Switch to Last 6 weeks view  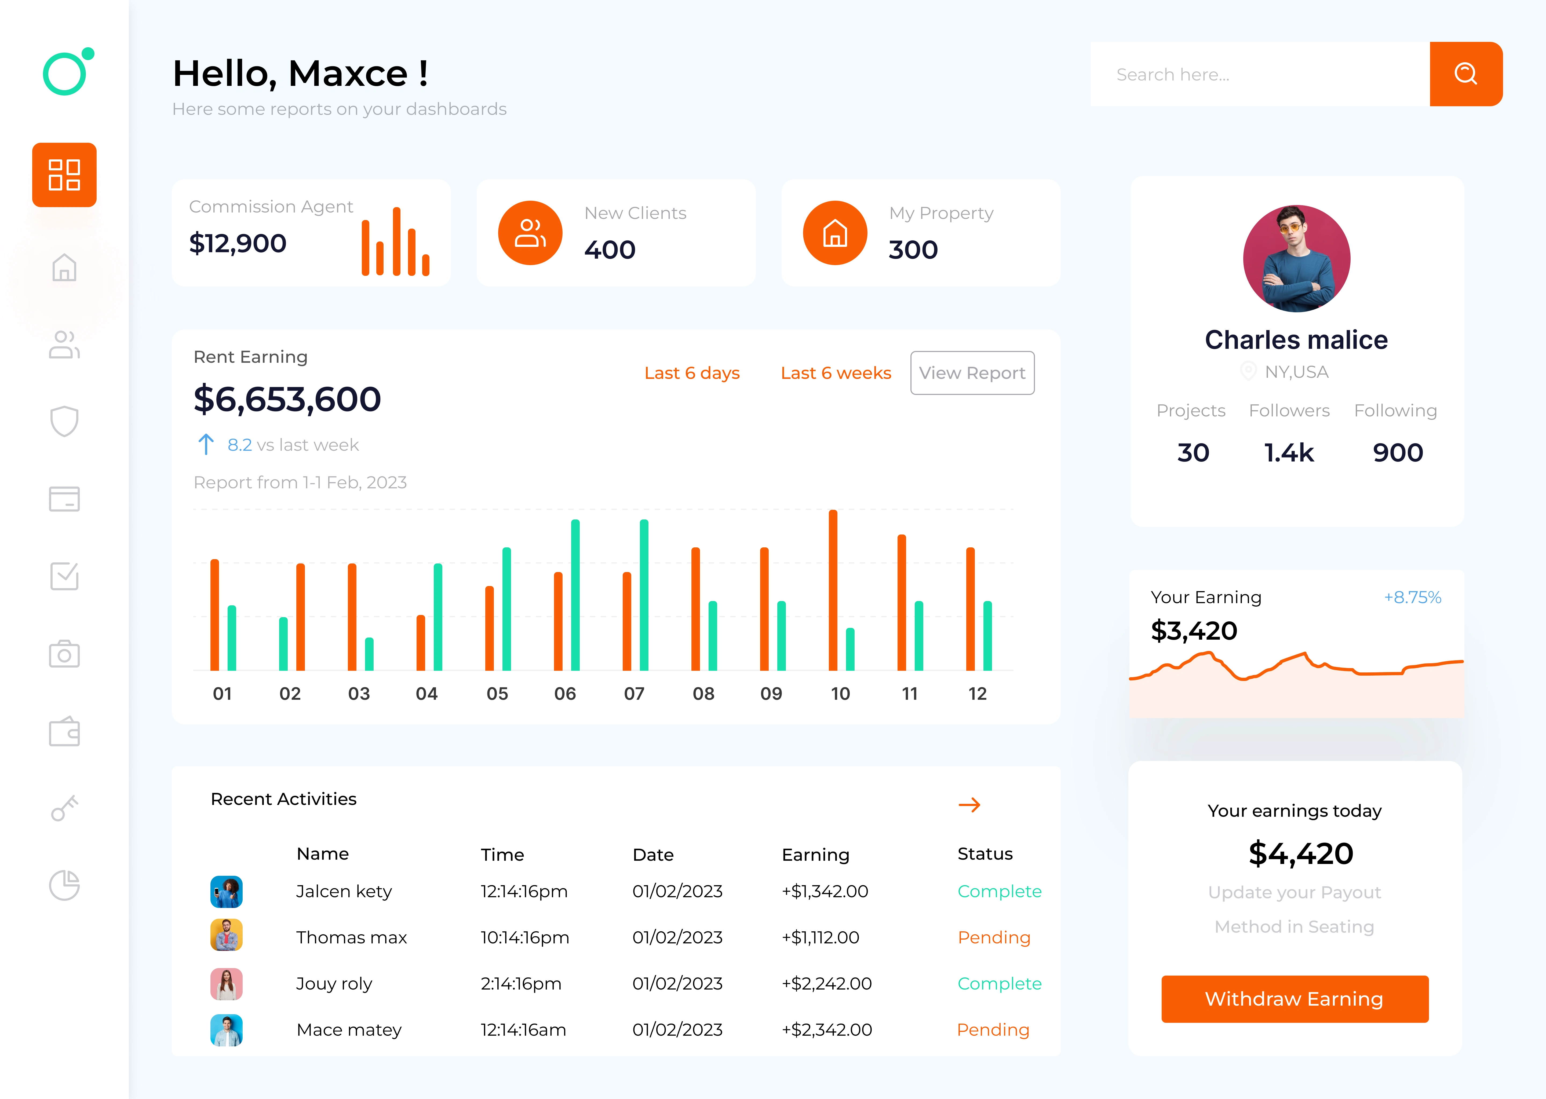[x=835, y=373]
